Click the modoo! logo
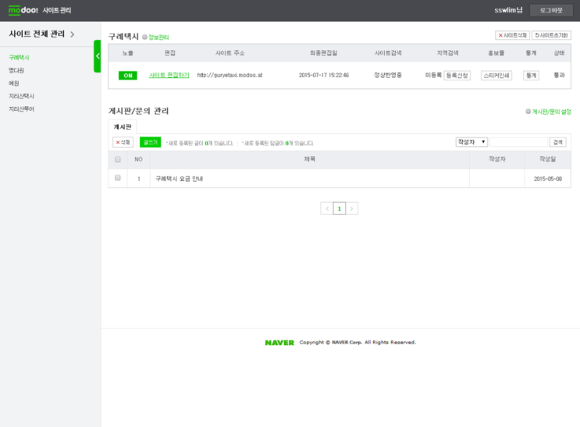Viewport: 580px width, 427px height. pyautogui.click(x=23, y=10)
